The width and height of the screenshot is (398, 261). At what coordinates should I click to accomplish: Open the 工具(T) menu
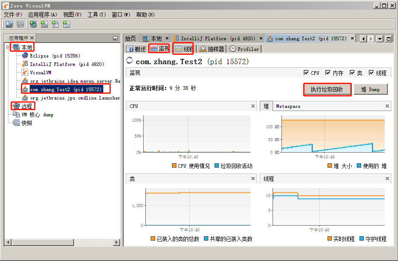(x=97, y=15)
